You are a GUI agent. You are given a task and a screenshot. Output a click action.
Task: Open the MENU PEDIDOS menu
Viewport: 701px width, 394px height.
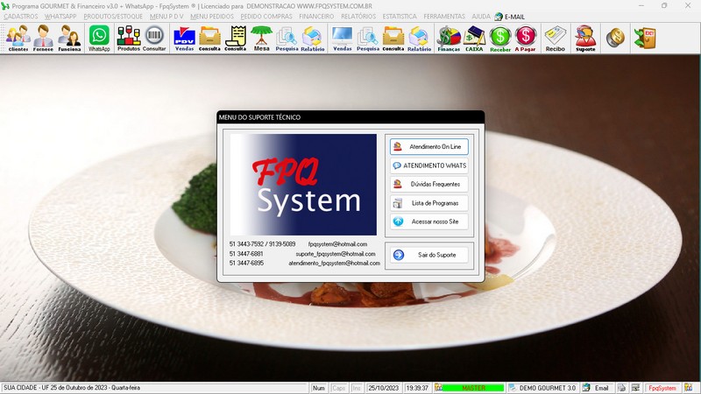[212, 16]
